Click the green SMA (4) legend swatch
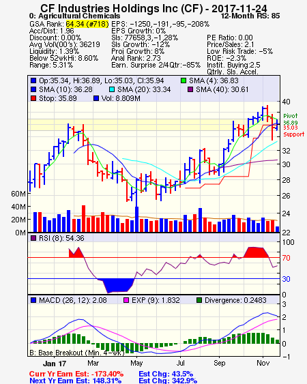The width and height of the screenshot is (307, 384). tap(184, 80)
